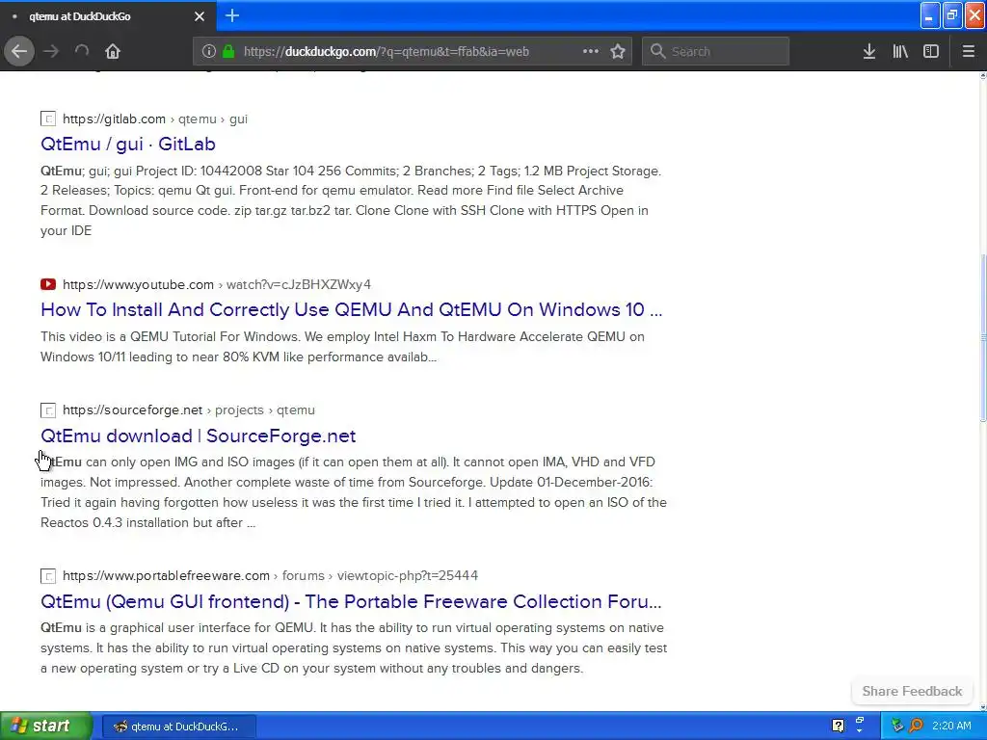The height and width of the screenshot is (740, 987).
Task: Click the magnifier icon in the Search box
Action: (x=657, y=51)
